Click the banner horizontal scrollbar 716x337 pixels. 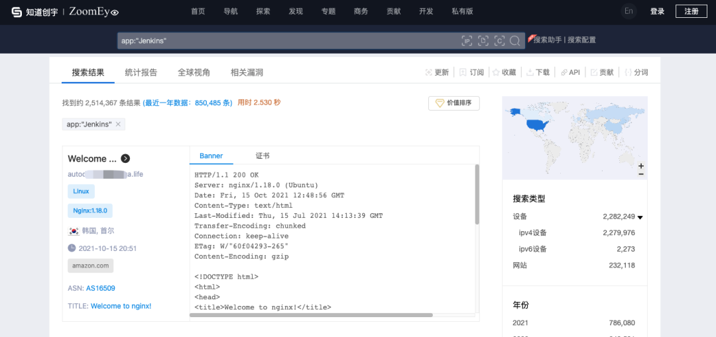pyautogui.click(x=311, y=315)
